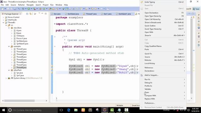Switch to the SynNized.java editor tab
The width and height of the screenshot is (201, 113).
tap(72, 14)
